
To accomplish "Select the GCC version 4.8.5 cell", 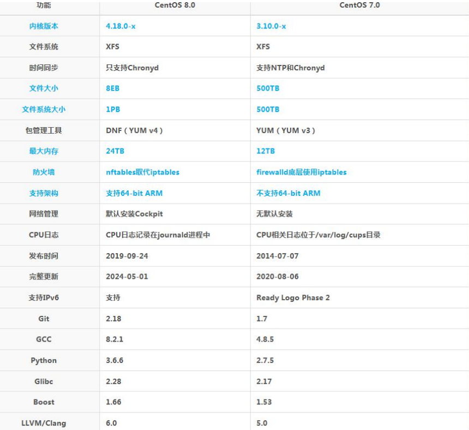I will [x=265, y=339].
